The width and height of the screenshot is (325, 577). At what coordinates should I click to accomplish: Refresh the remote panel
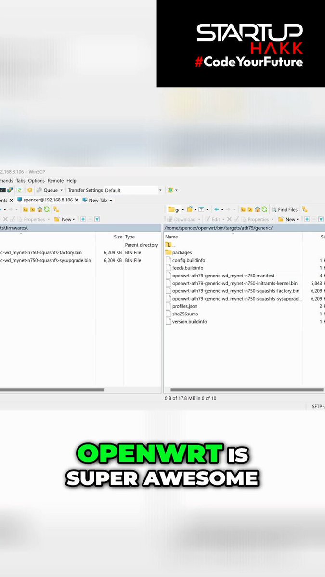pyautogui.click(x=264, y=209)
